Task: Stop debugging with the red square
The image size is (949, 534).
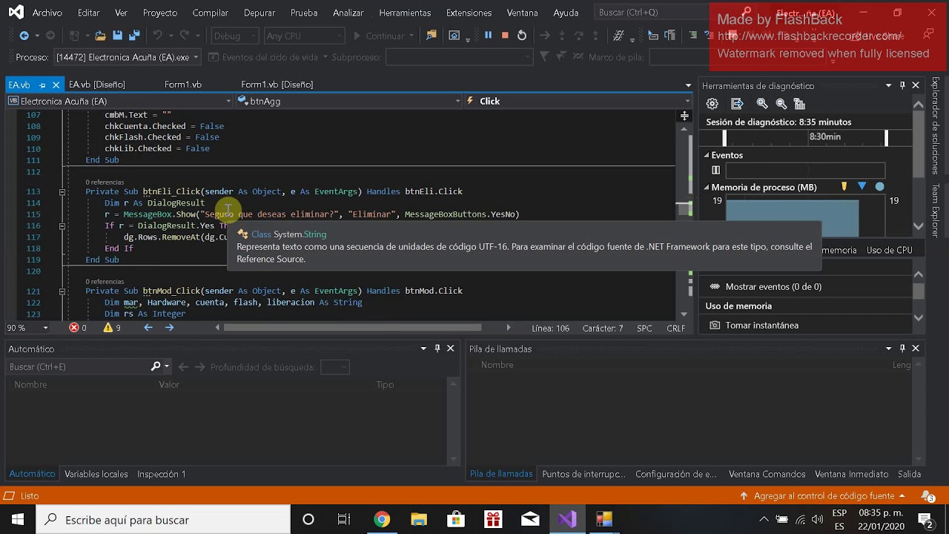Action: click(x=505, y=36)
